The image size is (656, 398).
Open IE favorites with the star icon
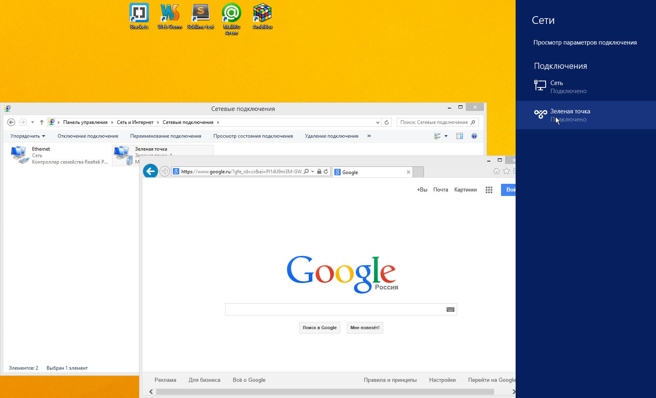point(506,171)
